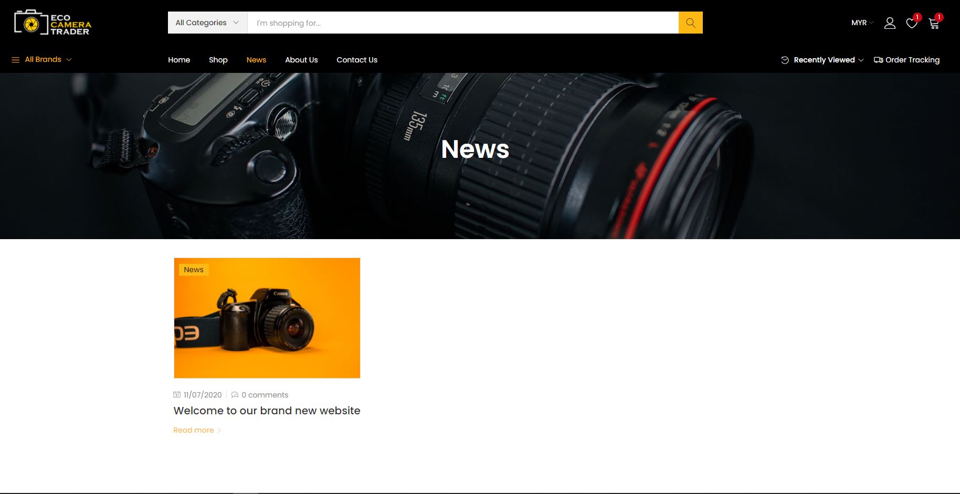Open the wishlist heart icon
Screen dimensions: 960x494
(x=912, y=23)
